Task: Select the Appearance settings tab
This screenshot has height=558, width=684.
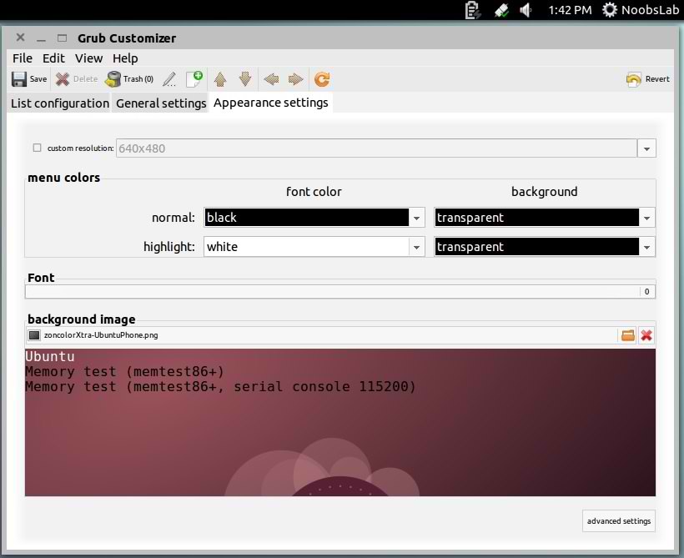Action: (271, 103)
